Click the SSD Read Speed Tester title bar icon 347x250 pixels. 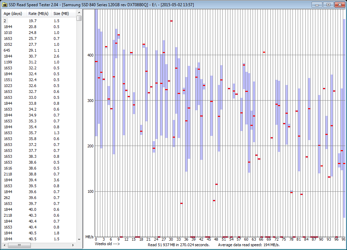pyautogui.click(x=4, y=5)
